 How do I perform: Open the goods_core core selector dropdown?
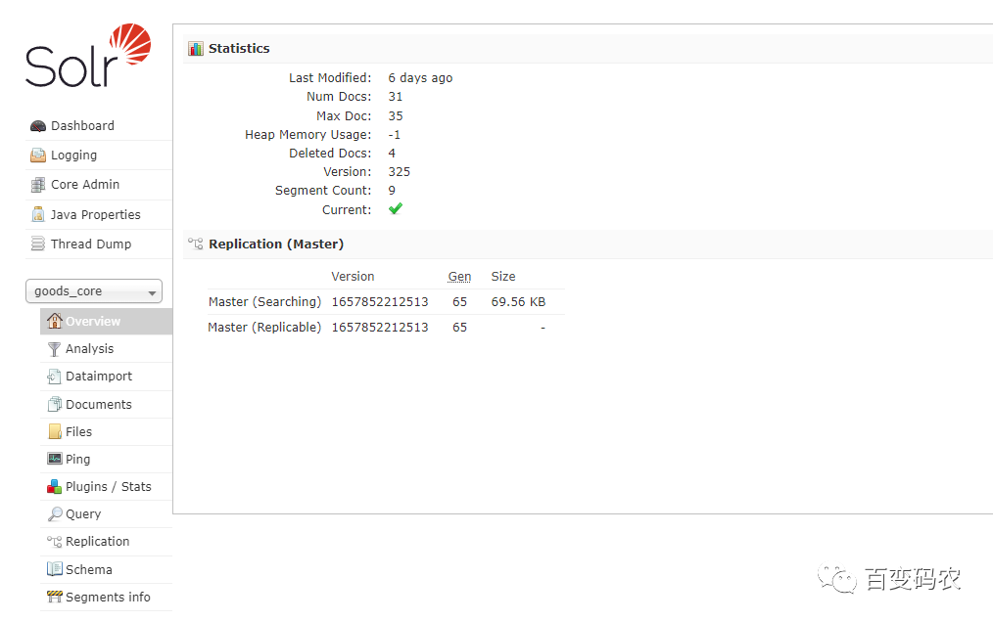pyautogui.click(x=94, y=291)
